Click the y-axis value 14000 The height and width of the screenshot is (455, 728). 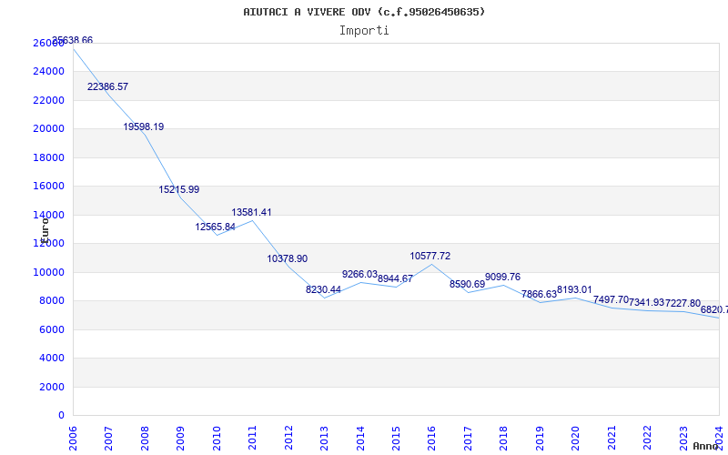point(48,215)
